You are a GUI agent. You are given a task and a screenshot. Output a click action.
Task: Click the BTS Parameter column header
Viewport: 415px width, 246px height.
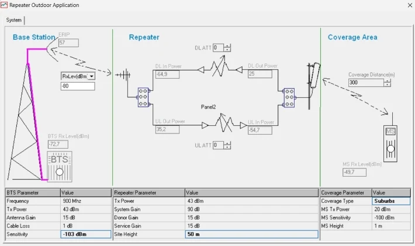(33, 193)
